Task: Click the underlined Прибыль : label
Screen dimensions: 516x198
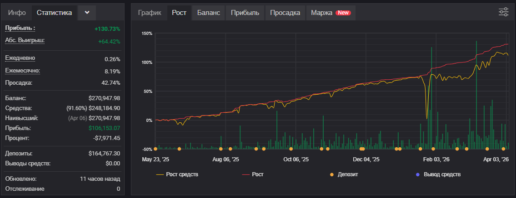Action: 20,28
